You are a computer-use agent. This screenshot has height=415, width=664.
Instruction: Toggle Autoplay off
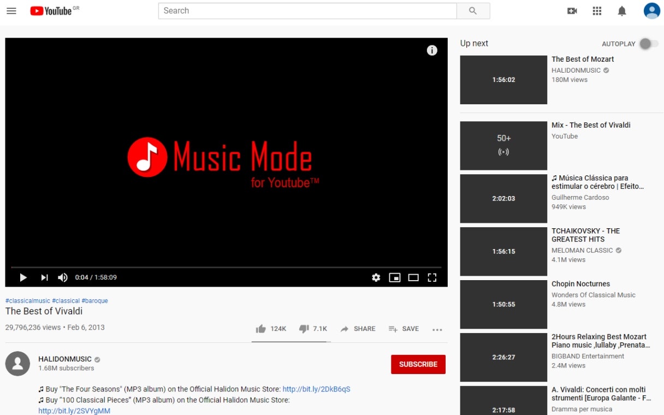click(x=647, y=44)
